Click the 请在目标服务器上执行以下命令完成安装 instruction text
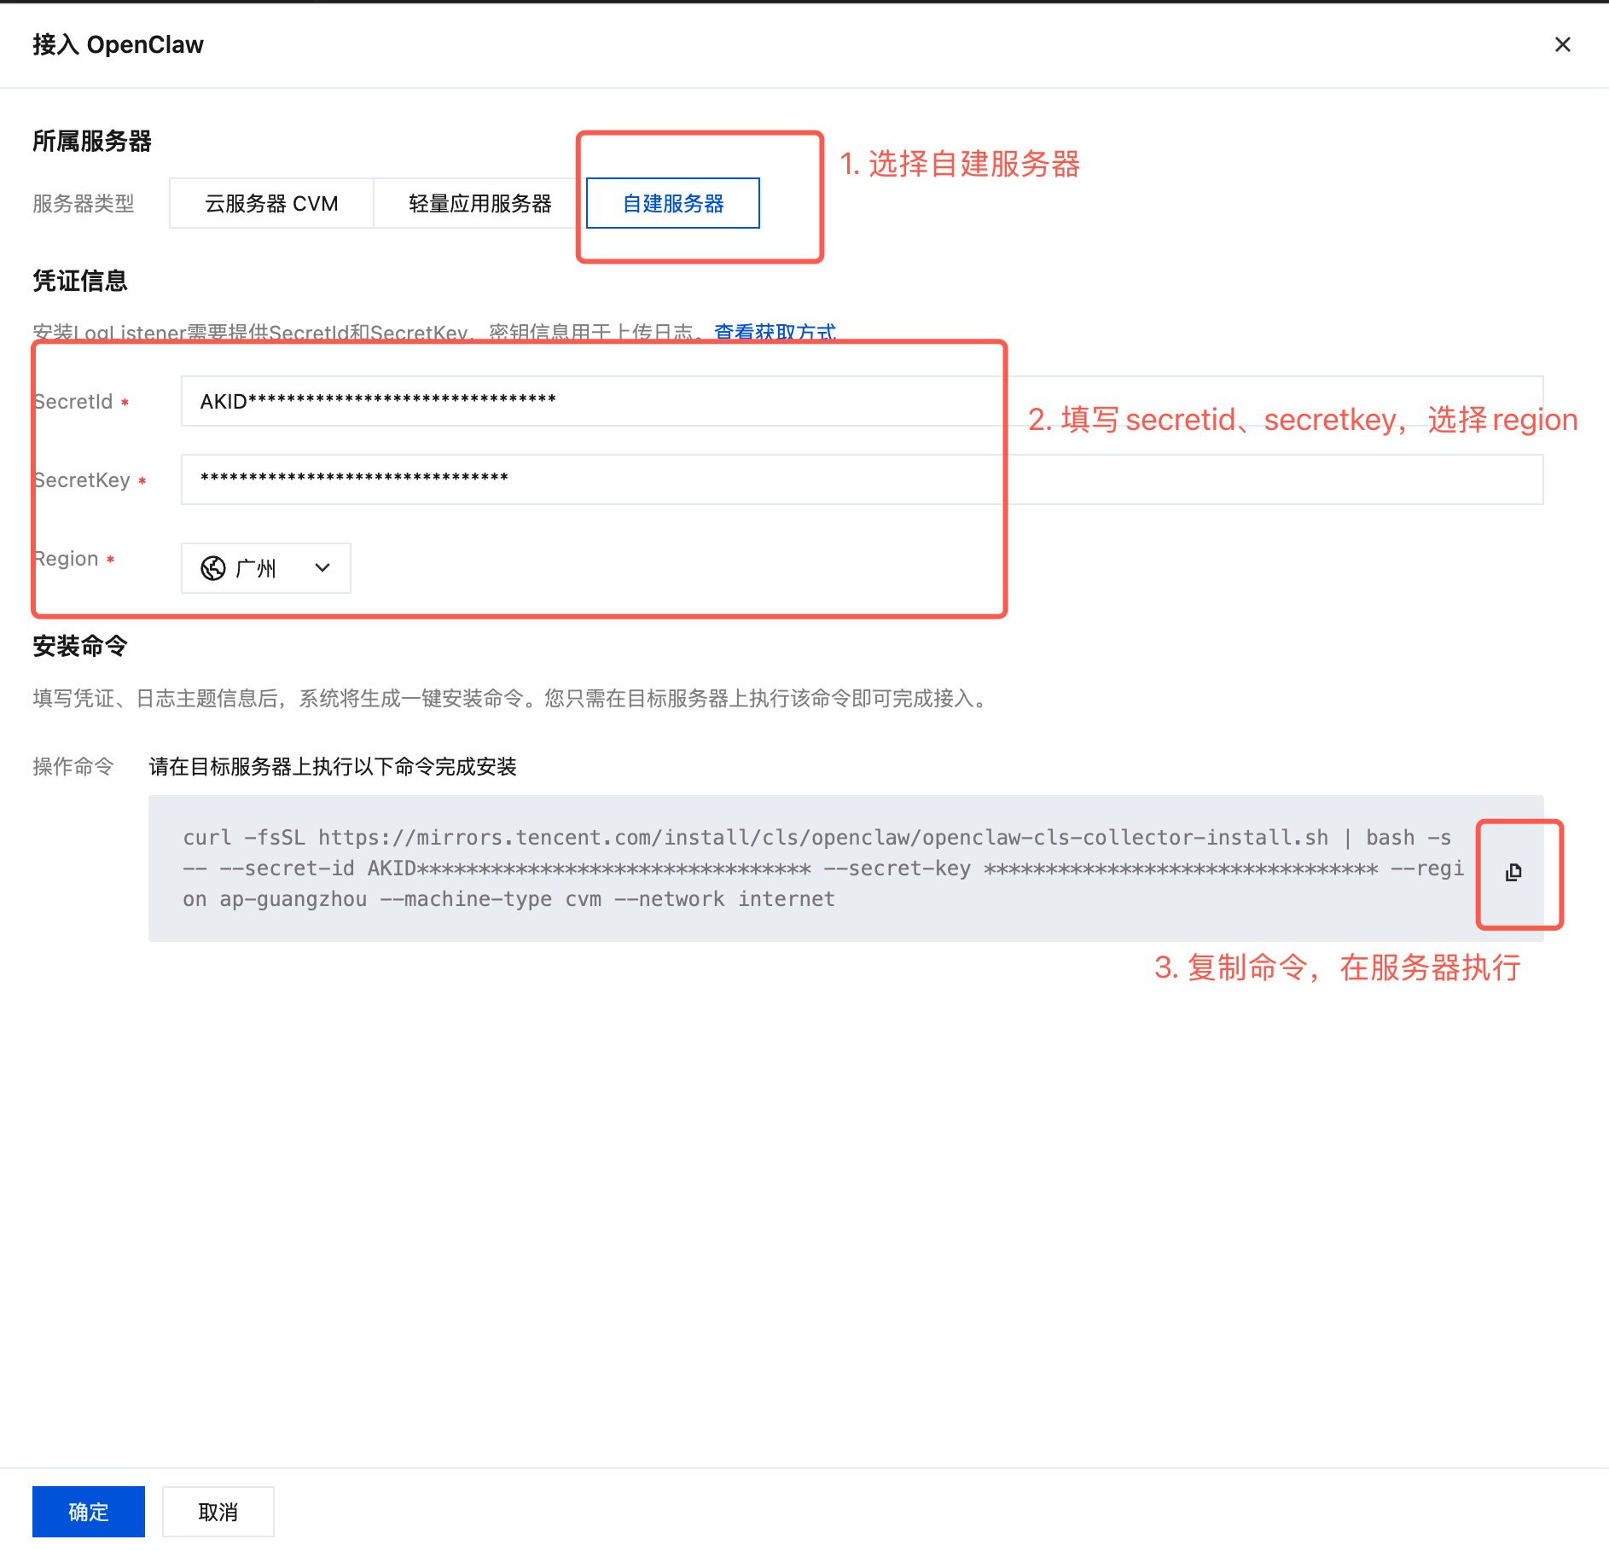 [333, 767]
